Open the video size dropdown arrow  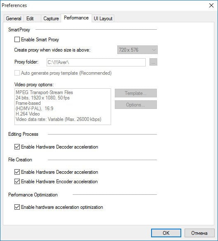click(154, 50)
